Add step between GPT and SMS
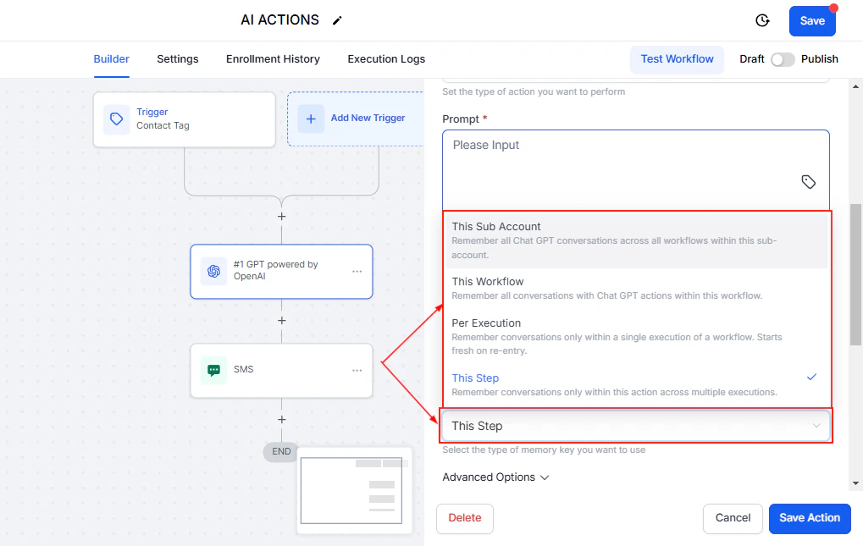The image size is (863, 546). pyautogui.click(x=282, y=321)
